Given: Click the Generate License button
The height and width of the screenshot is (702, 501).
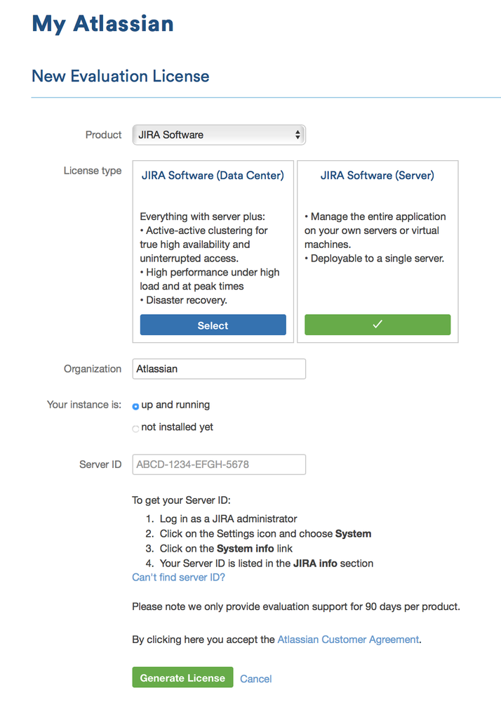Looking at the screenshot, I should pyautogui.click(x=183, y=677).
